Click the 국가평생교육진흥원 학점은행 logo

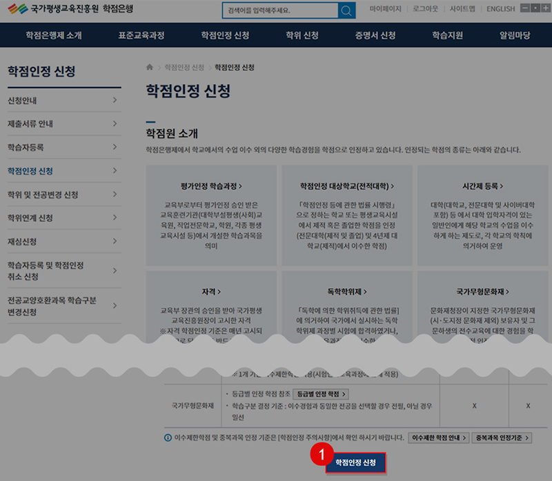pos(70,10)
